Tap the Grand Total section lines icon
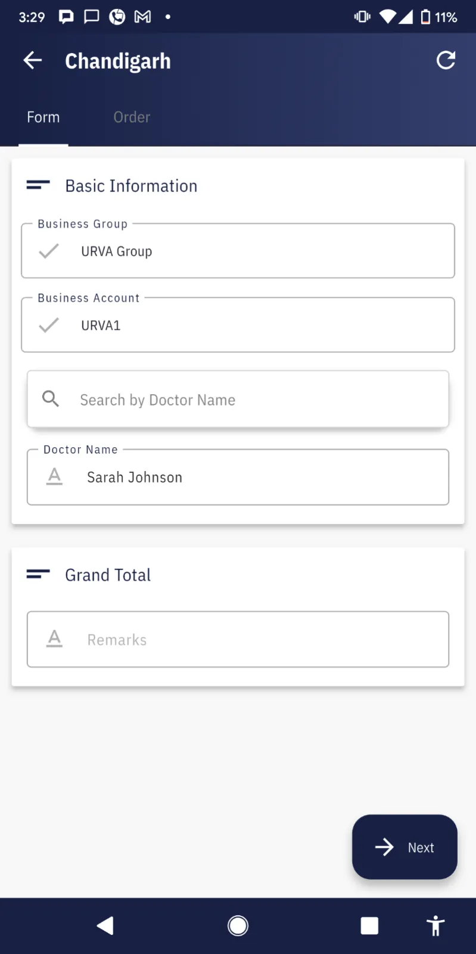 (38, 574)
